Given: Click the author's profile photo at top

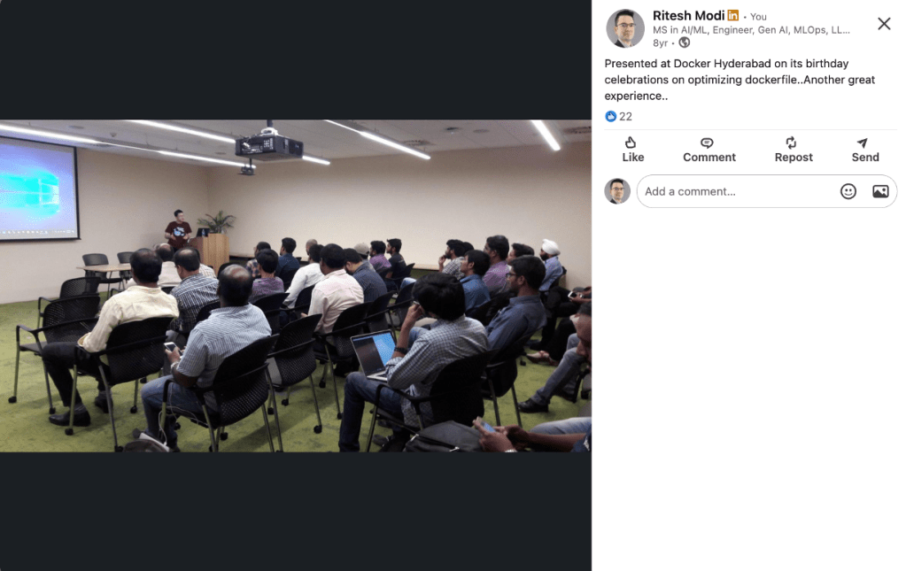Looking at the screenshot, I should [x=624, y=27].
